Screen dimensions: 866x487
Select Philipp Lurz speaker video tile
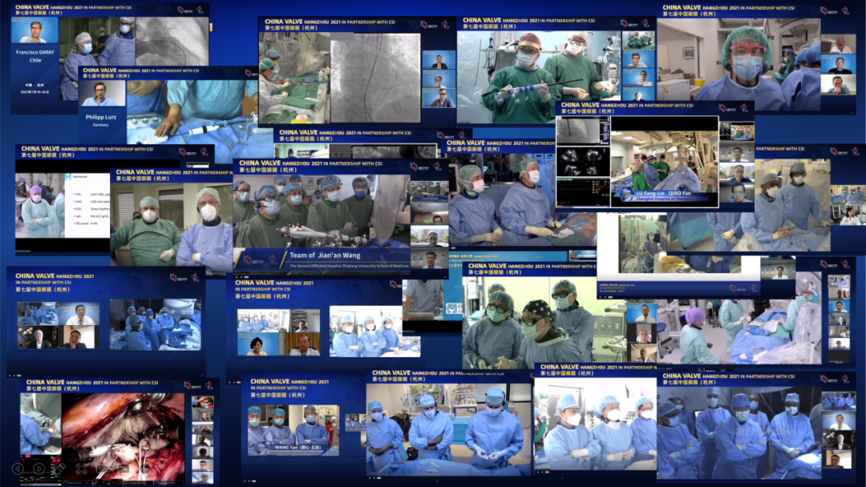pos(103,93)
